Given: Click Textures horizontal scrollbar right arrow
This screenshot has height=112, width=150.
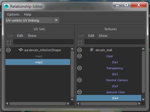Looking at the screenshot, I should click(139, 104).
